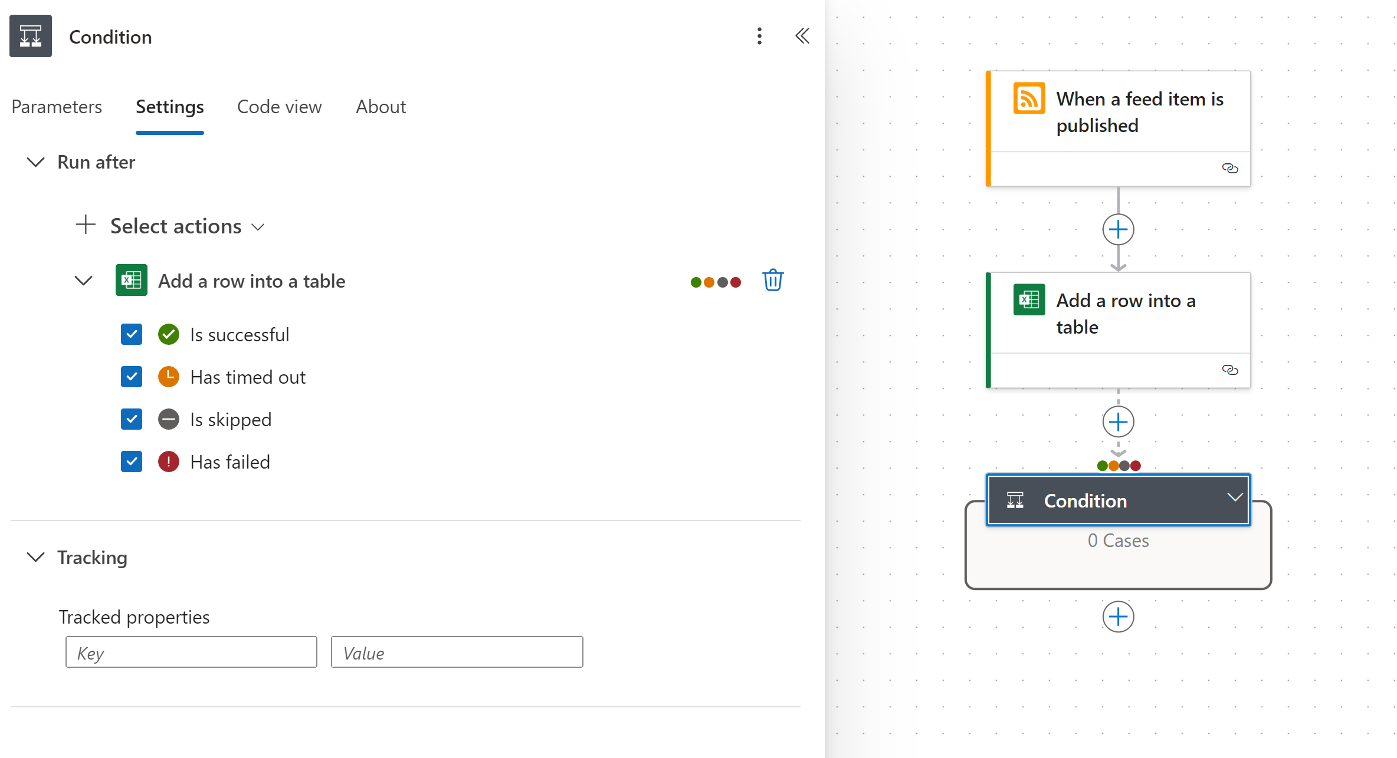This screenshot has width=1397, height=758.
Task: Insert step after the feed trigger
Action: (1118, 229)
